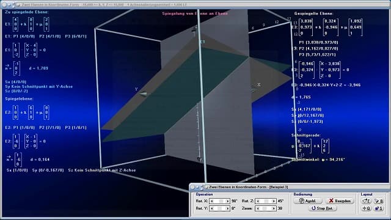Click the 'E1: P1 (4/0/0)' point text

[x=20, y=37]
